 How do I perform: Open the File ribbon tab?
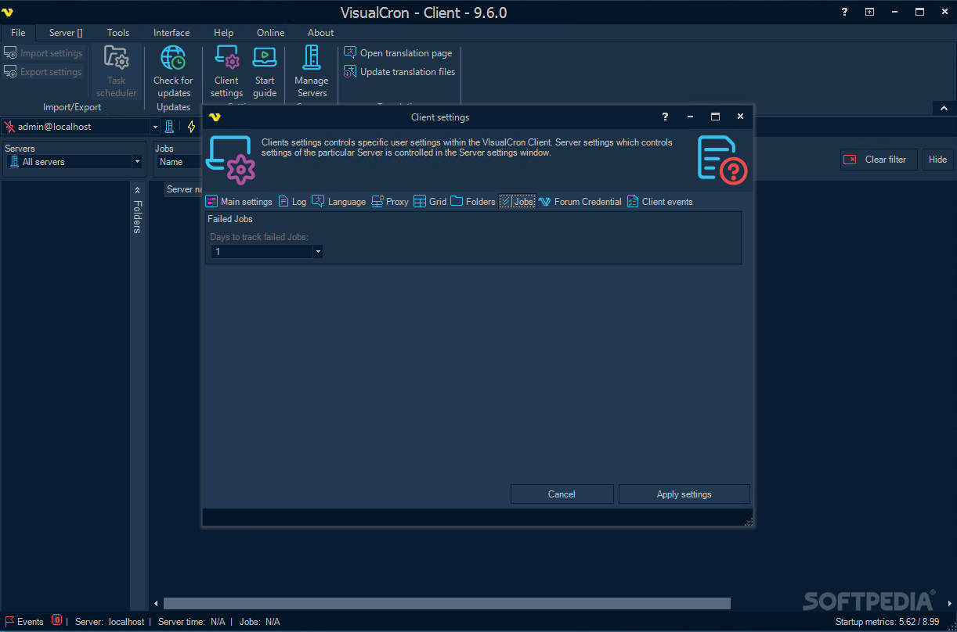[18, 33]
